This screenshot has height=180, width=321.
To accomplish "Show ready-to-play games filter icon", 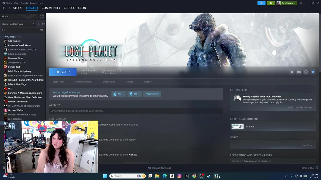I will (x=43, y=24).
